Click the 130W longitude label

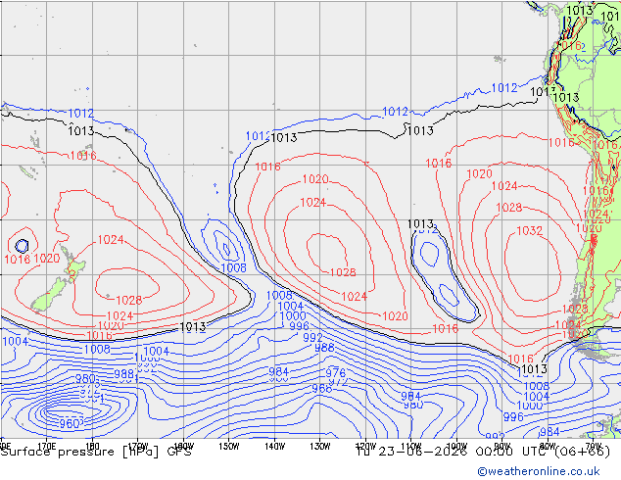(x=319, y=447)
